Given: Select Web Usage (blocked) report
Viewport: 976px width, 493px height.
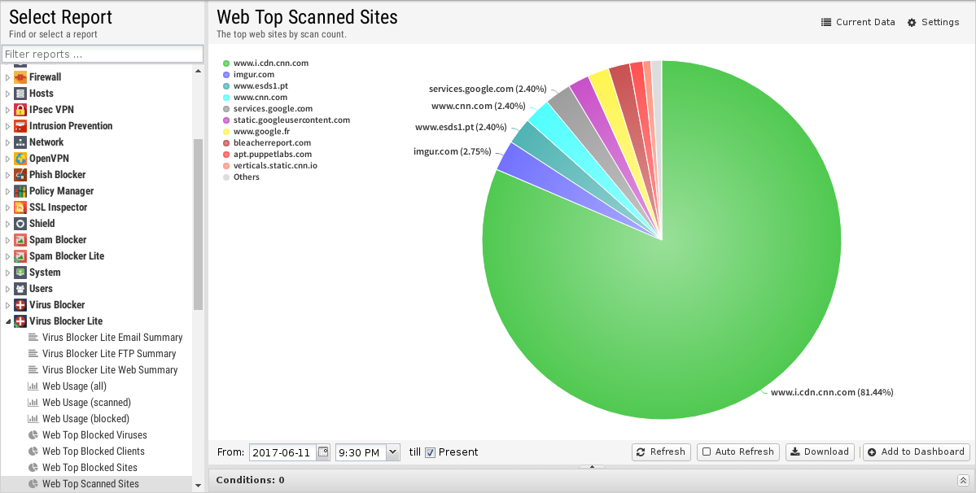Looking at the screenshot, I should point(86,418).
